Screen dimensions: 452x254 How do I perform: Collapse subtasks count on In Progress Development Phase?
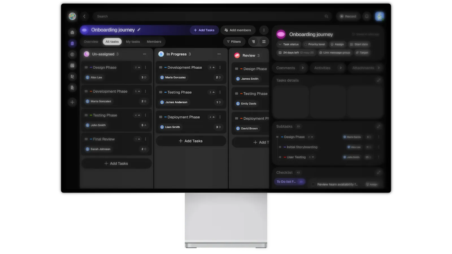coord(212,67)
